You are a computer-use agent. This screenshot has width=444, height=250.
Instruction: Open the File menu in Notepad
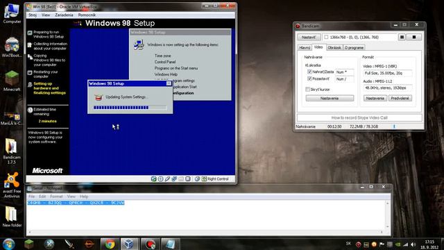coord(31,197)
